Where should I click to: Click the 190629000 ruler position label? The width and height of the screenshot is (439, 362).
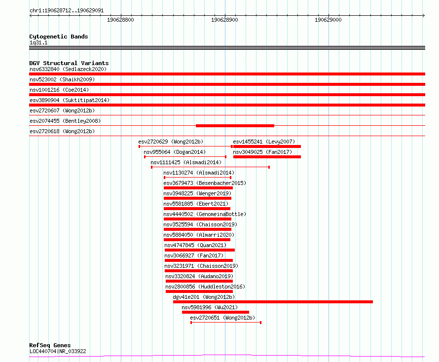[x=328, y=20]
